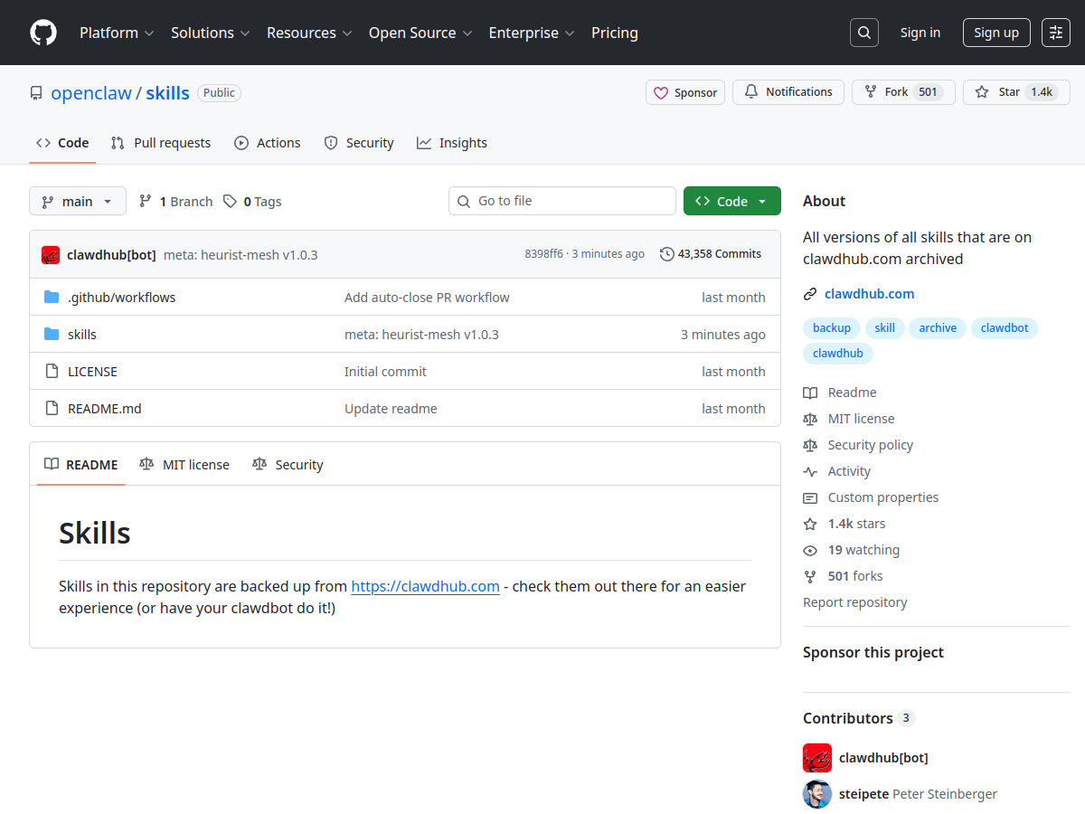The height and width of the screenshot is (814, 1085).
Task: Select the MIT license tab in README
Action: (x=184, y=465)
